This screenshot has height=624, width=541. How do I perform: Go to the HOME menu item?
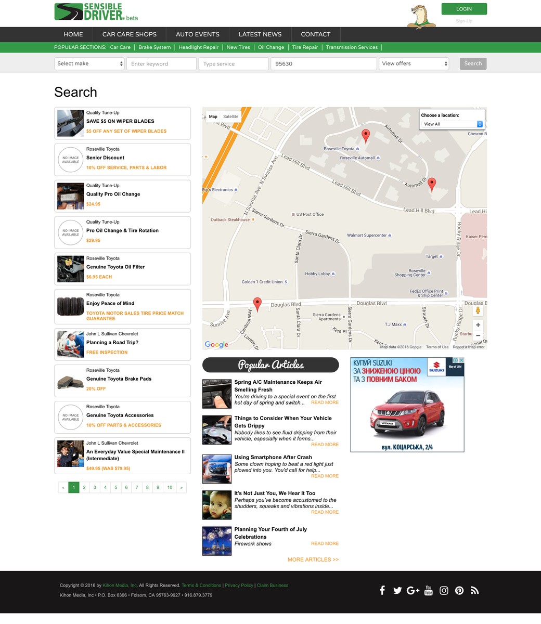coord(73,34)
